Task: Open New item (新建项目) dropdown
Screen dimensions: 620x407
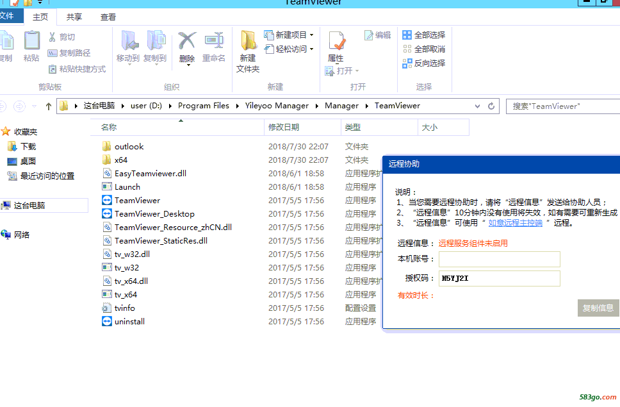Action: [x=289, y=35]
